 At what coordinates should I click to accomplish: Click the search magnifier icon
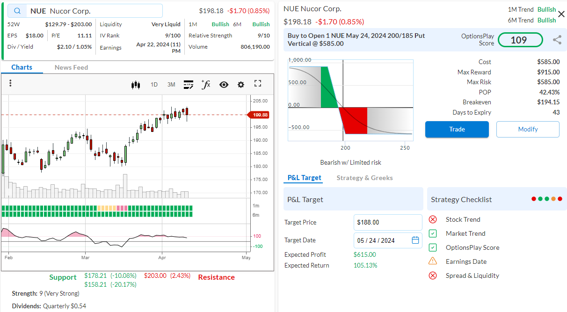click(17, 11)
